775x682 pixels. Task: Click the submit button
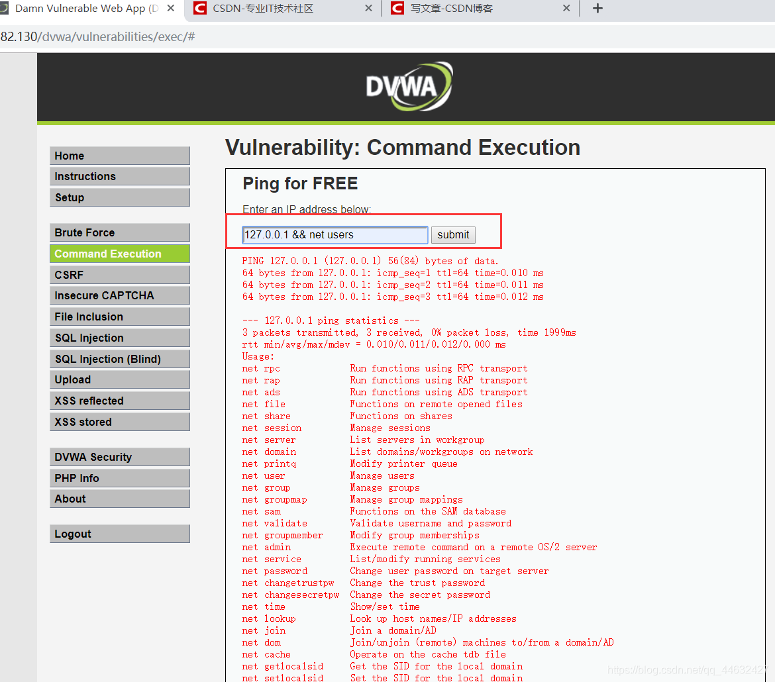[x=453, y=235]
